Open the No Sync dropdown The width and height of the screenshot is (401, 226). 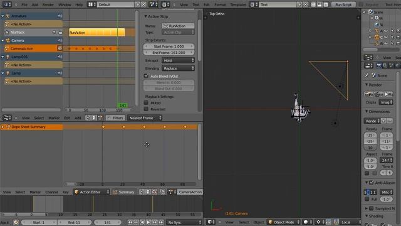[x=184, y=222]
